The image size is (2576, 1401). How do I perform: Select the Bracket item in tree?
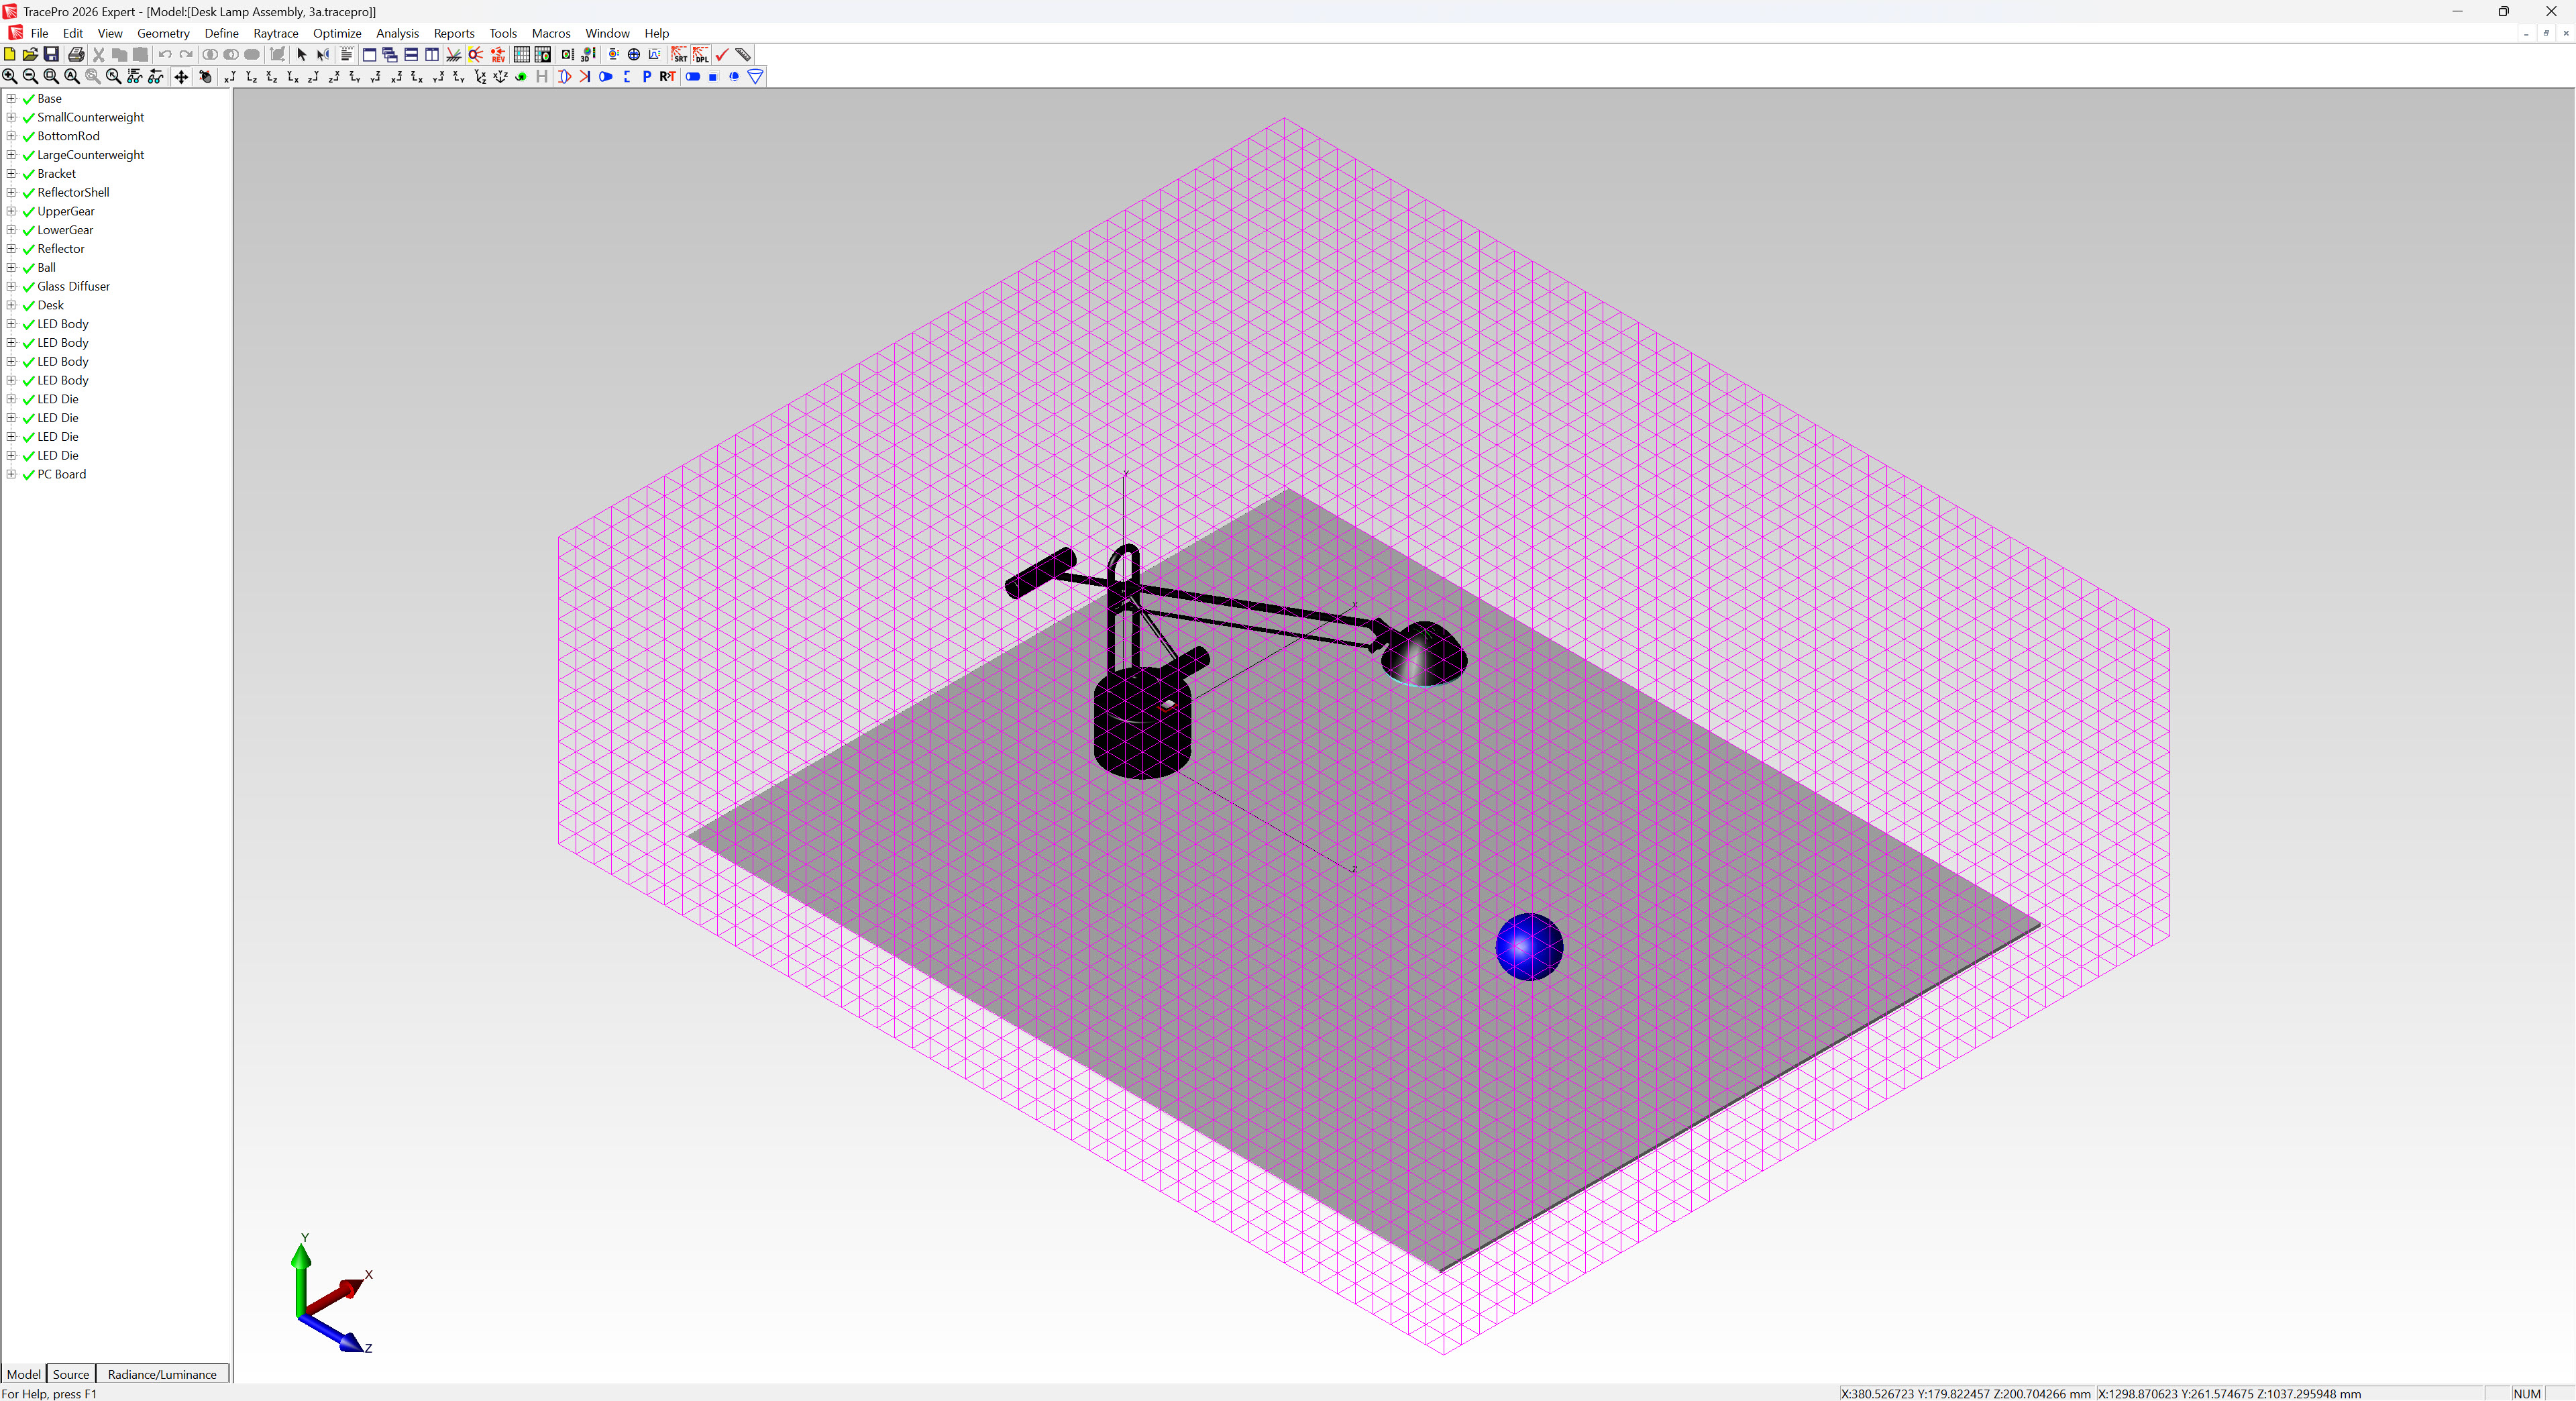click(x=56, y=174)
